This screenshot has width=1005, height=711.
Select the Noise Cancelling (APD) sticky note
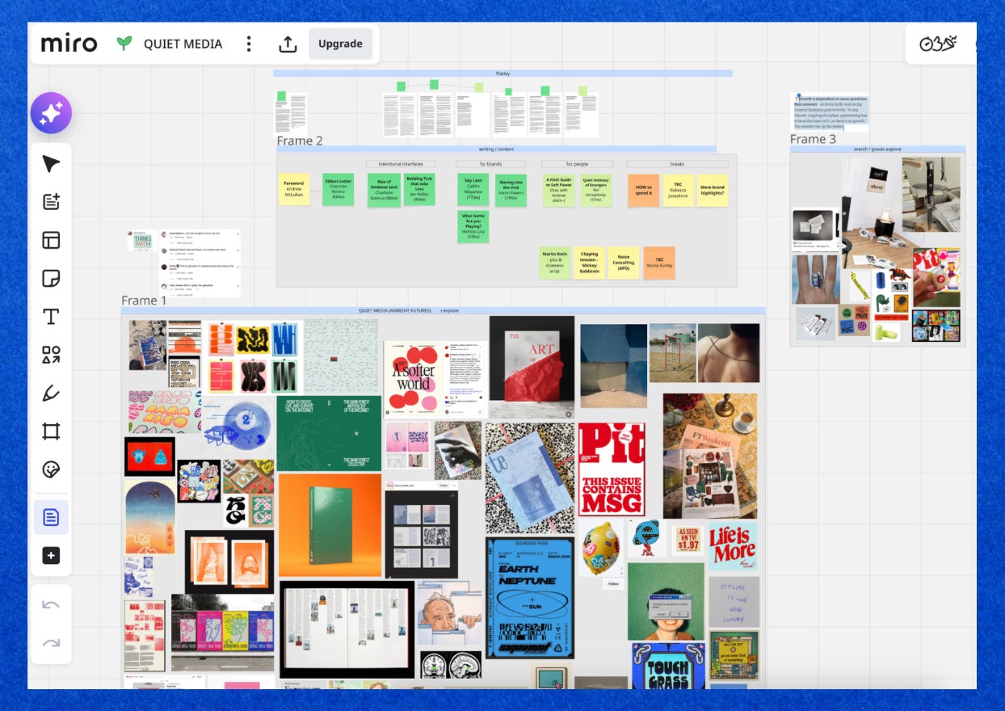624,263
